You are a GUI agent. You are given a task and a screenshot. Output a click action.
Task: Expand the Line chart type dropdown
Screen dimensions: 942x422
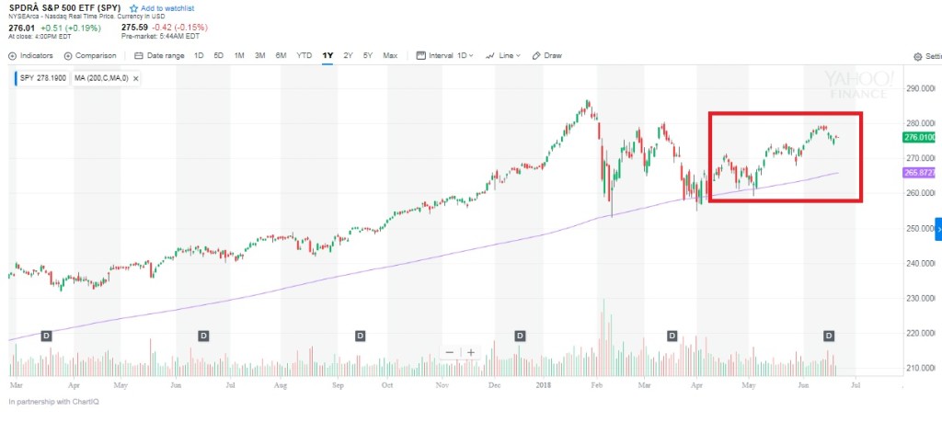click(x=504, y=55)
